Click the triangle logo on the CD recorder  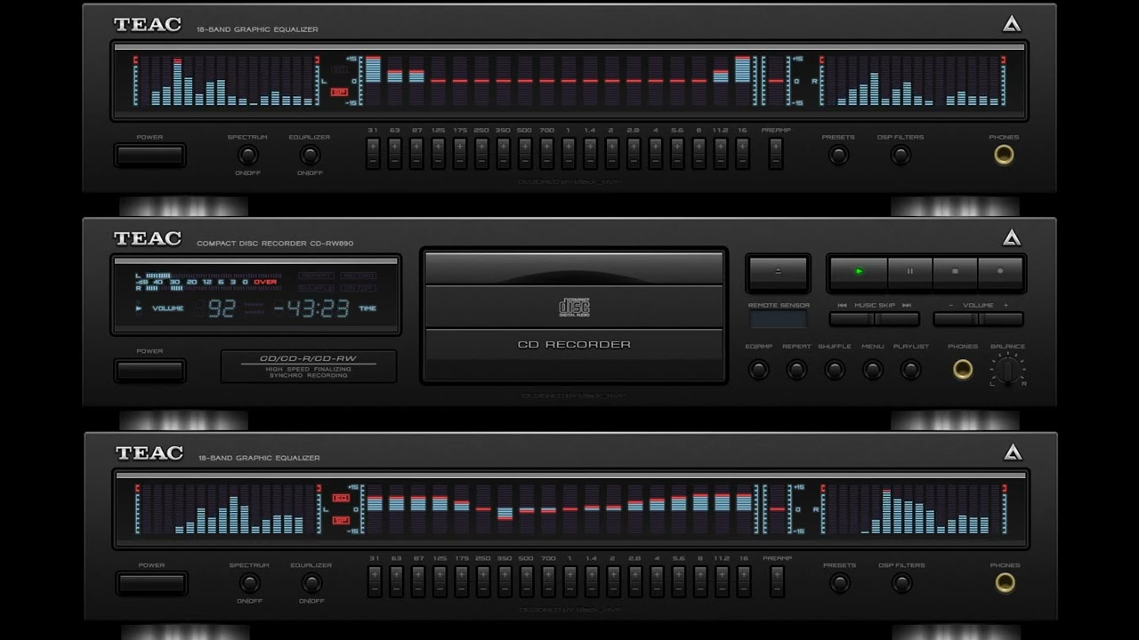(1012, 237)
